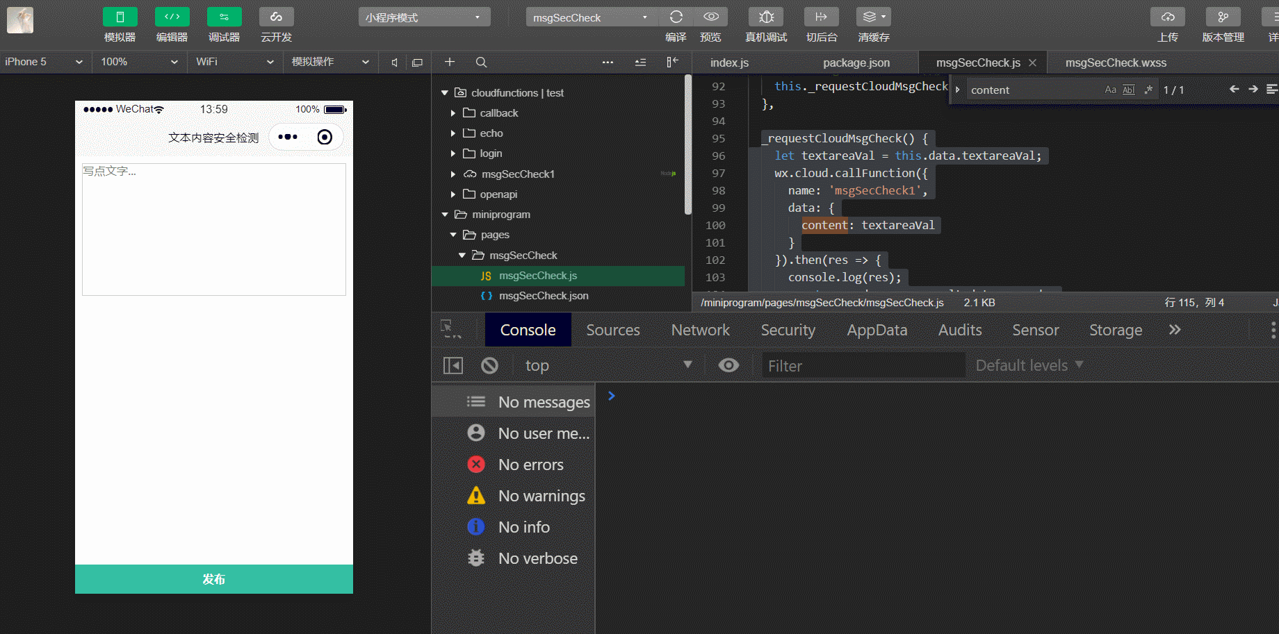Mute simulator sound speaker icon
This screenshot has width=1279, height=634.
[x=394, y=62]
